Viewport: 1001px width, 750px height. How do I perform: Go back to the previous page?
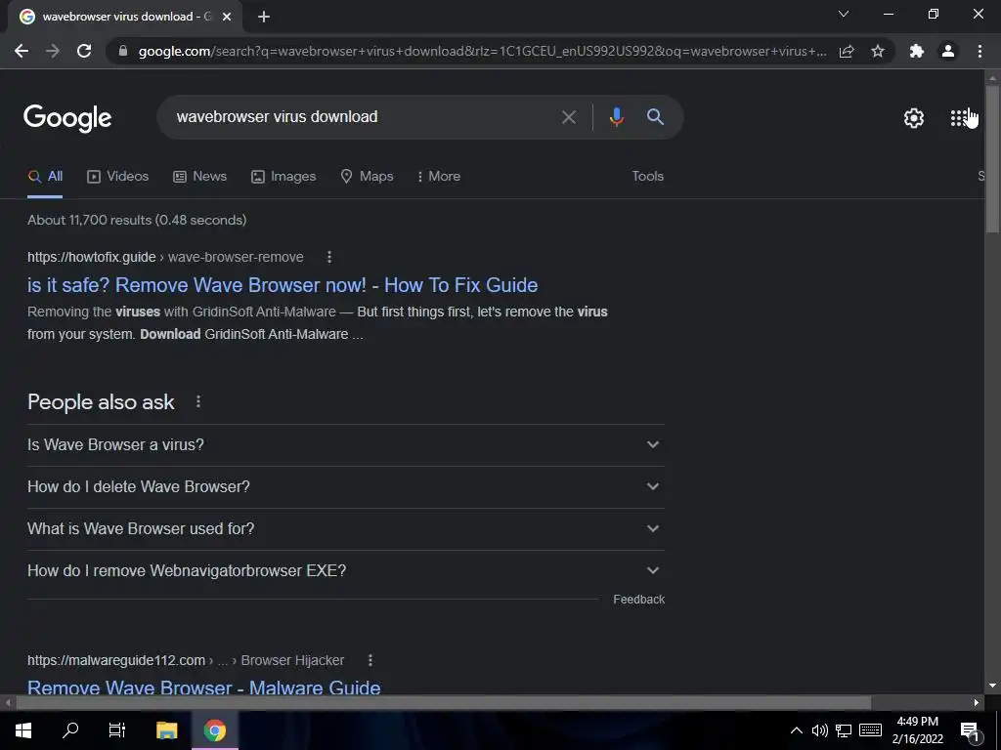[x=22, y=51]
